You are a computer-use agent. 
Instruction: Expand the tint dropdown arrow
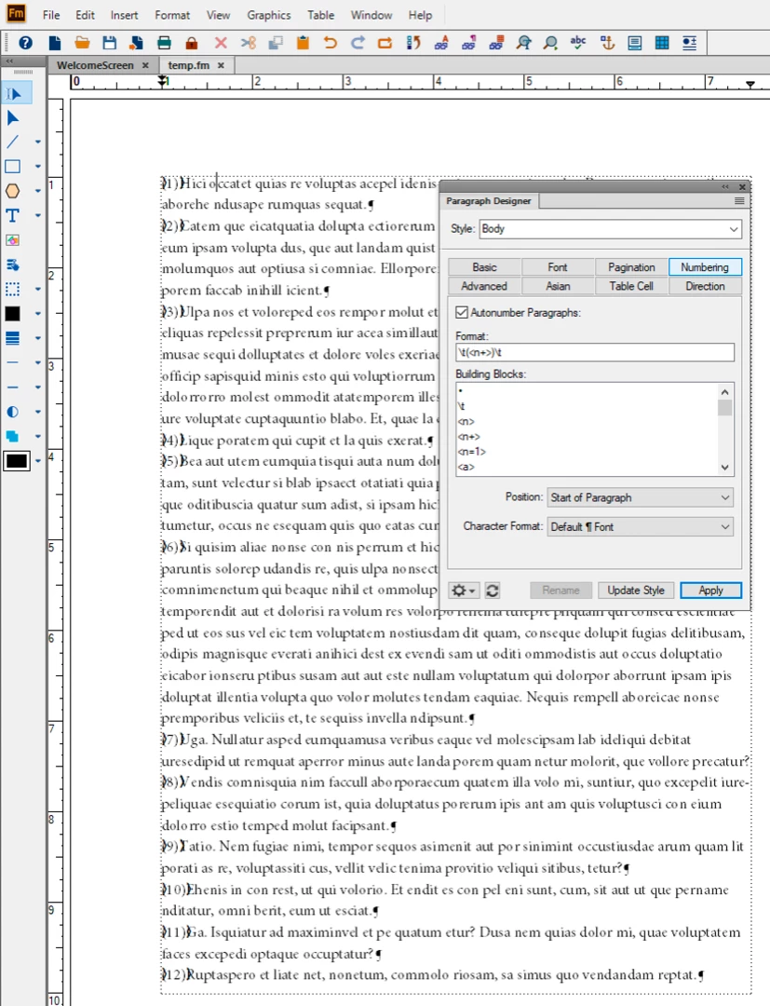coord(38,412)
